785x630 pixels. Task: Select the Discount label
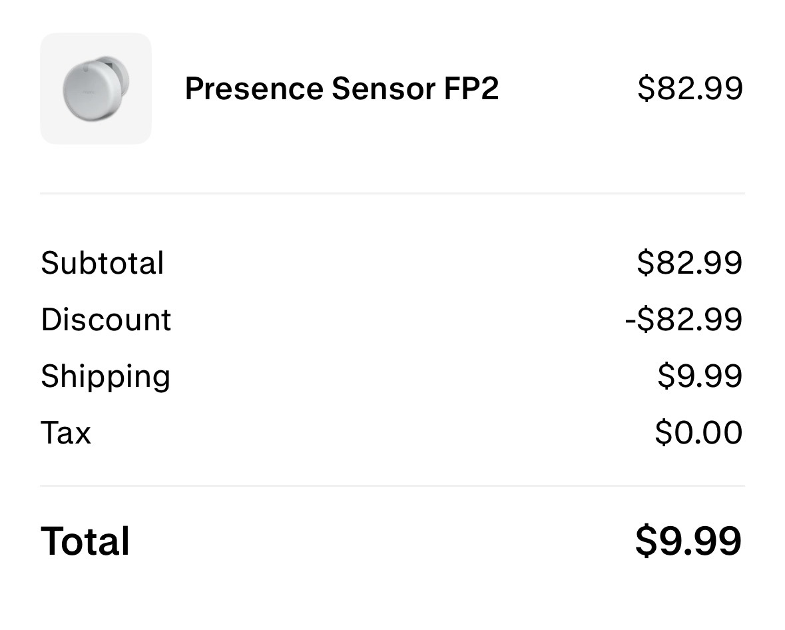click(x=106, y=320)
